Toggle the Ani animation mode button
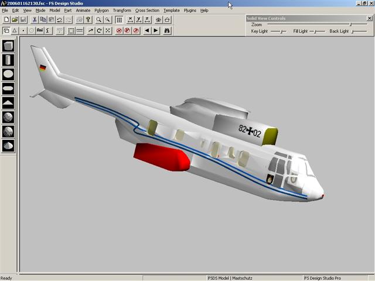375x281 pixels. pos(40,30)
